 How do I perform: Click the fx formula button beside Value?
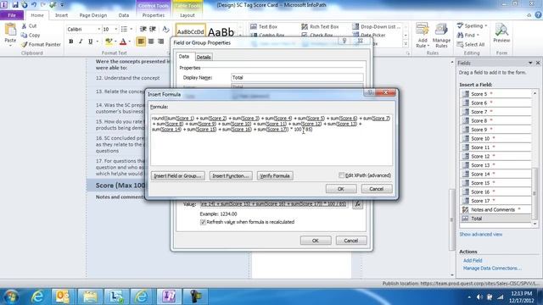click(358, 204)
